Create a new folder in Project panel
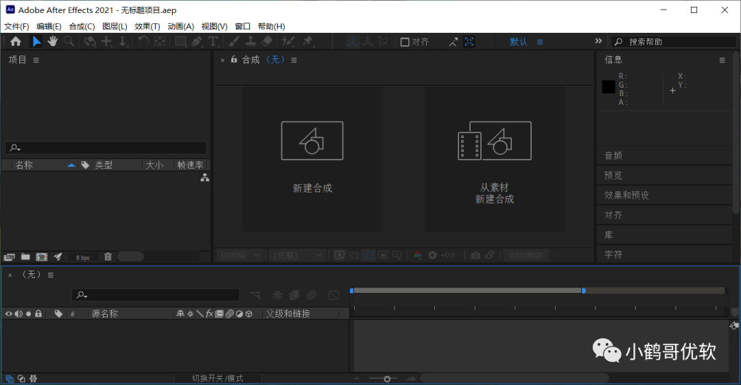The width and height of the screenshot is (741, 385). tap(25, 257)
